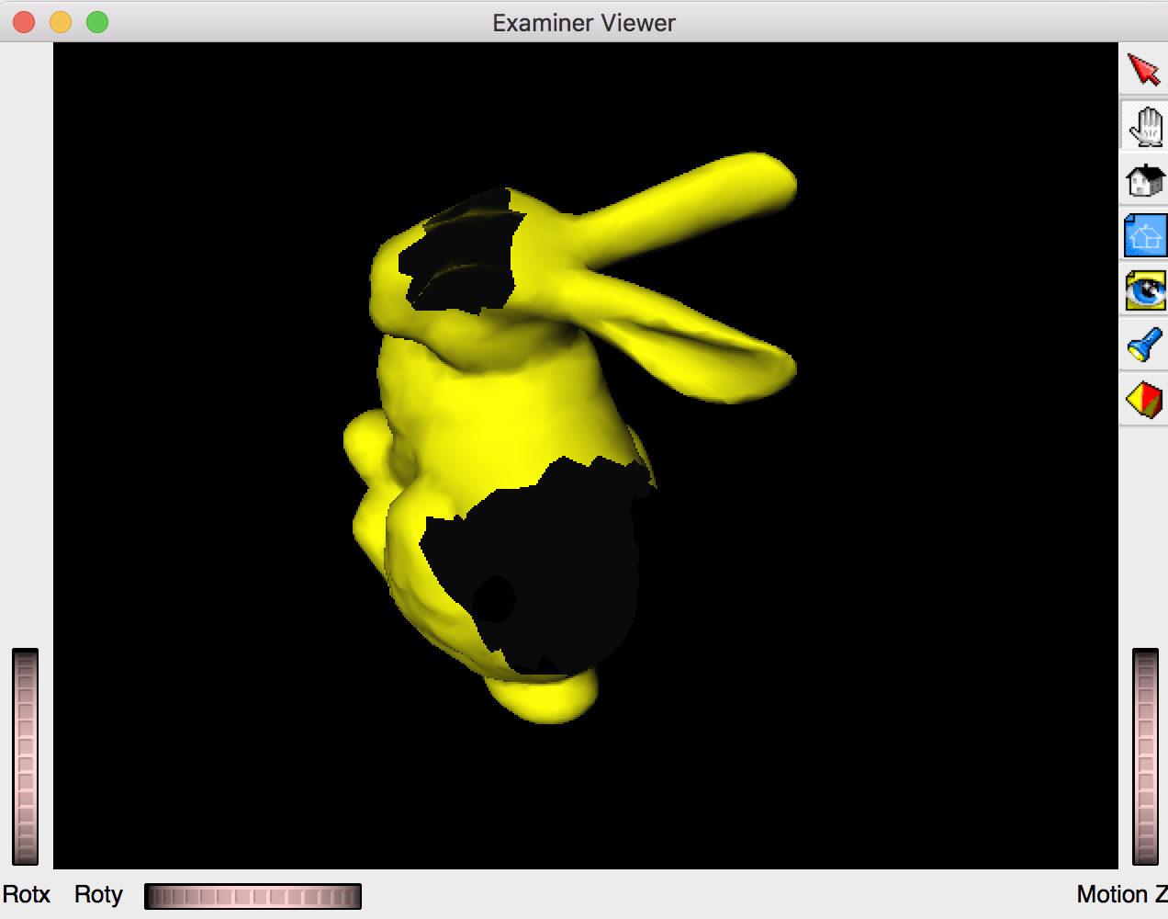Spin the Roty thumbwheel at bottom
Image resolution: width=1168 pixels, height=919 pixels.
253,895
